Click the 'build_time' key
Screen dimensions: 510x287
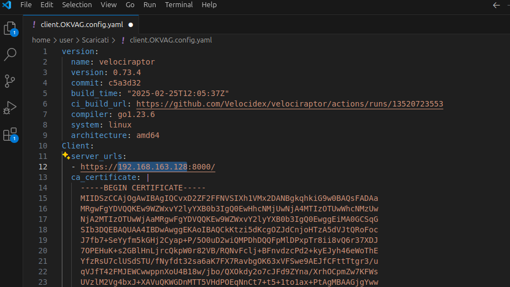click(94, 93)
